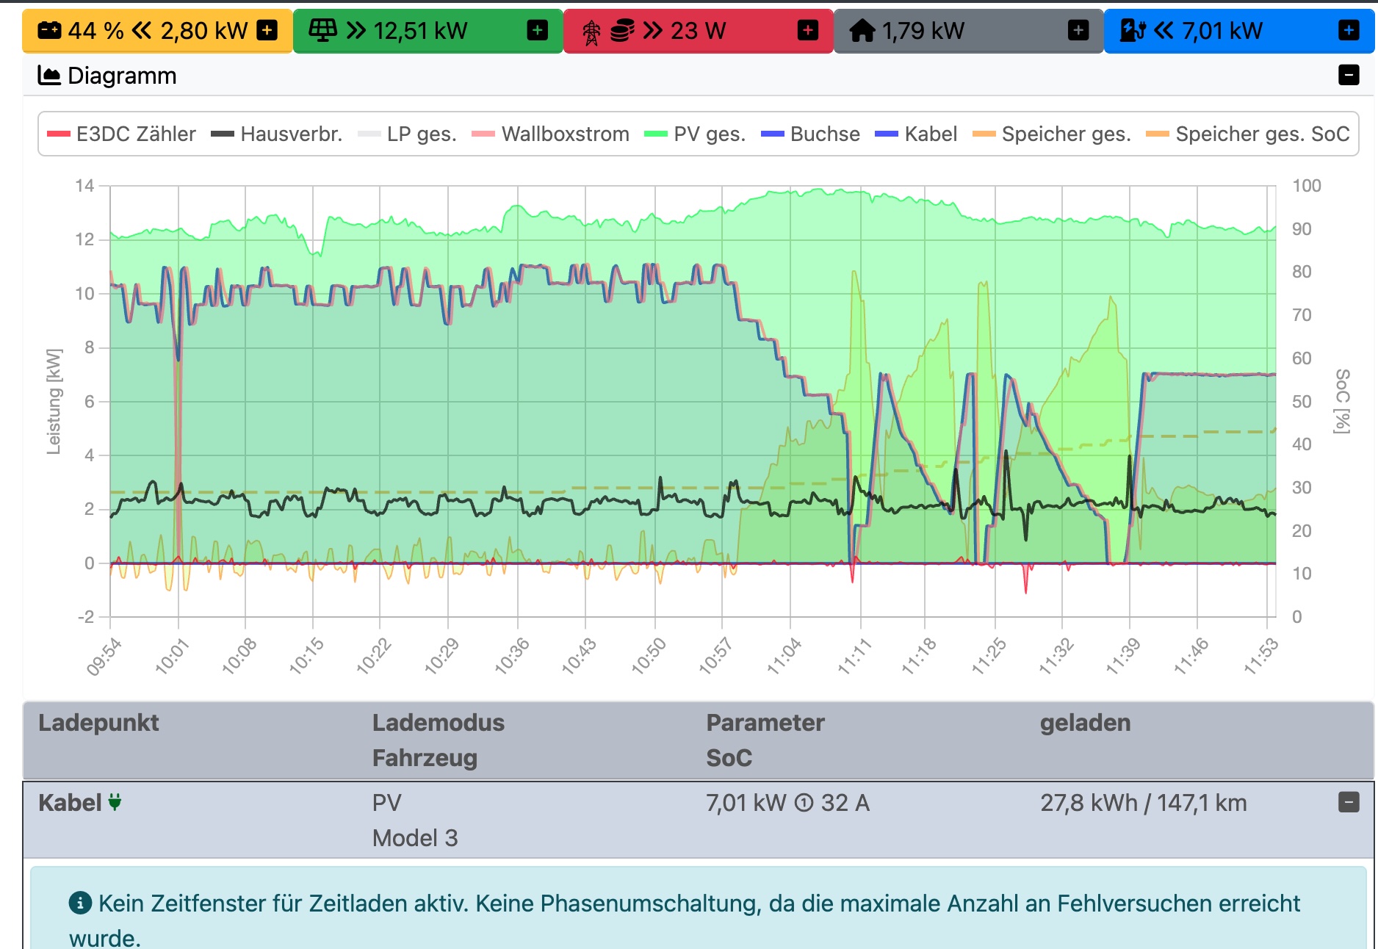Expand the green PV card

pyautogui.click(x=538, y=31)
